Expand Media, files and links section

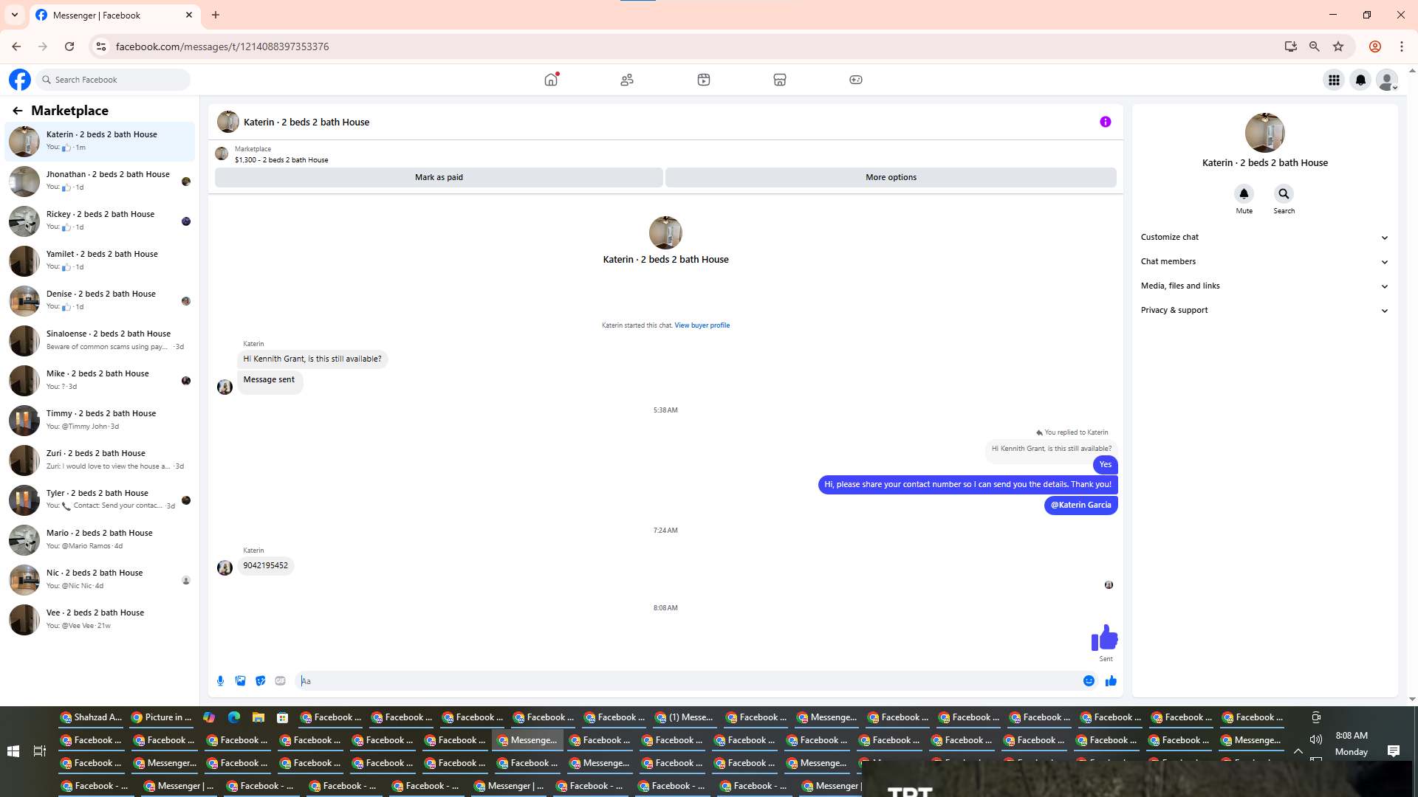pyautogui.click(x=1264, y=286)
